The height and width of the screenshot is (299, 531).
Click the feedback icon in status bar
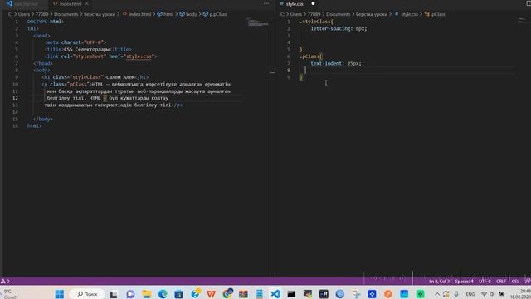pos(528,282)
